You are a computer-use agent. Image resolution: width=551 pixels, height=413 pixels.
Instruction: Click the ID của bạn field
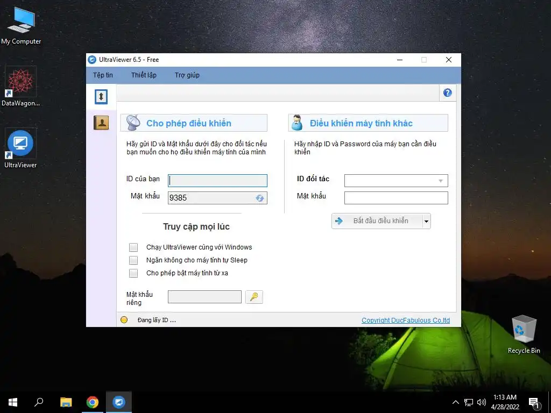pyautogui.click(x=217, y=181)
